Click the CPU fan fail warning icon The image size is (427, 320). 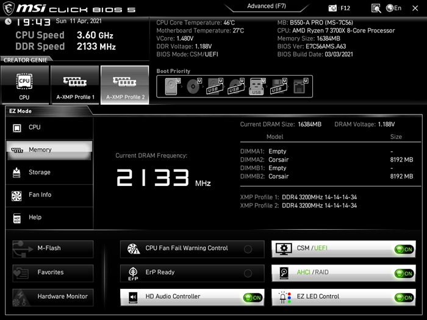(x=134, y=249)
